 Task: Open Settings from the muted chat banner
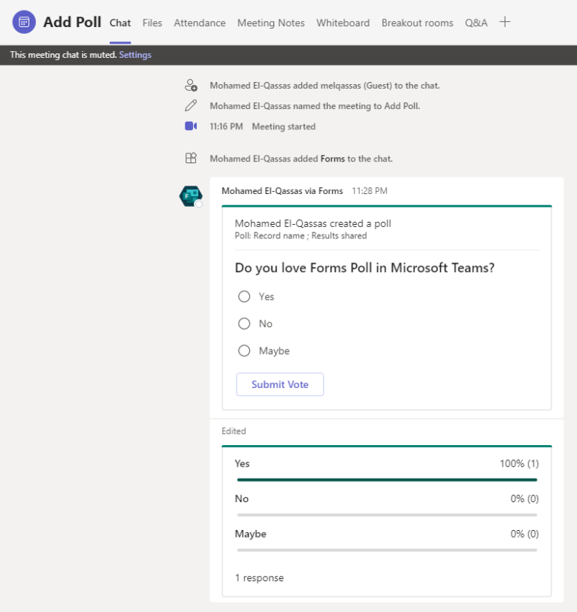coord(135,54)
